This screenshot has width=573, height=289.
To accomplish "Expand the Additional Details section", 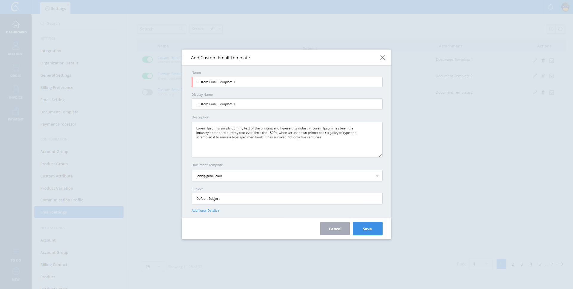I will pyautogui.click(x=205, y=211).
